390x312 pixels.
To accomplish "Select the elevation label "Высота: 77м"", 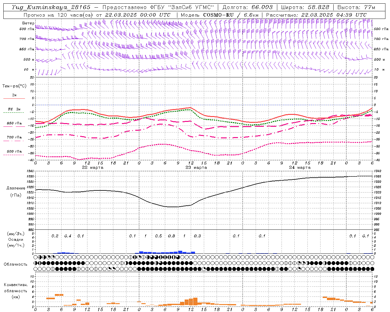I will tap(356, 7).
